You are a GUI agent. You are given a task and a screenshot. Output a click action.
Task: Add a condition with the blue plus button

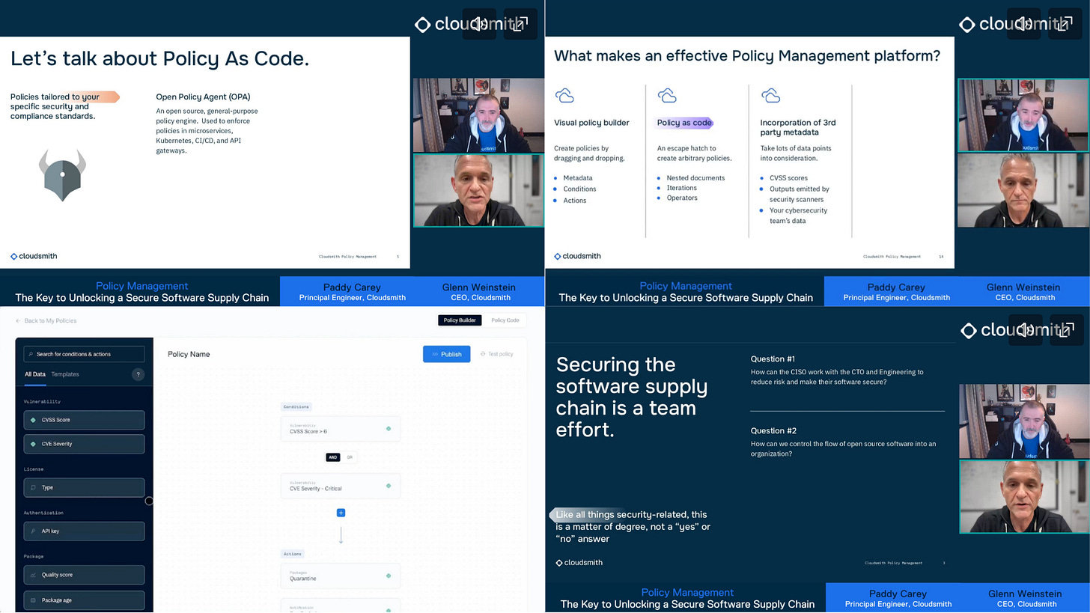click(341, 513)
